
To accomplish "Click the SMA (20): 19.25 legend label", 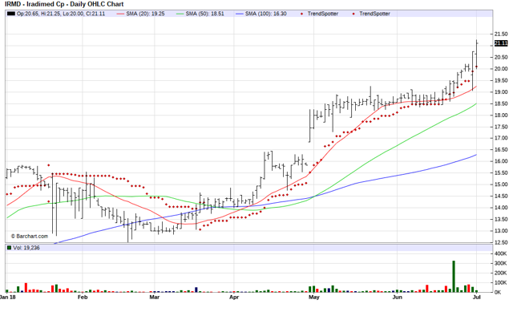I will click(x=145, y=14).
